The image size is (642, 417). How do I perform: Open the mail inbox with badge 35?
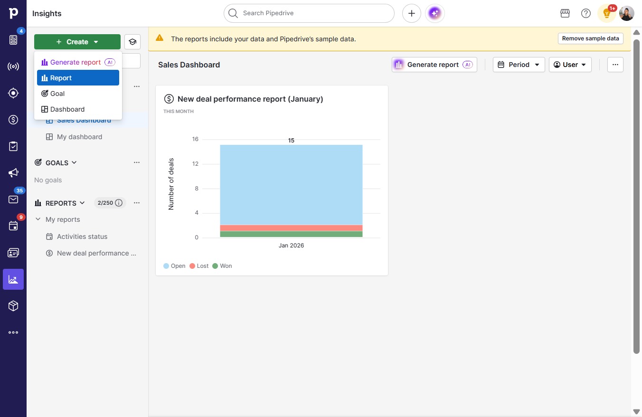point(13,199)
